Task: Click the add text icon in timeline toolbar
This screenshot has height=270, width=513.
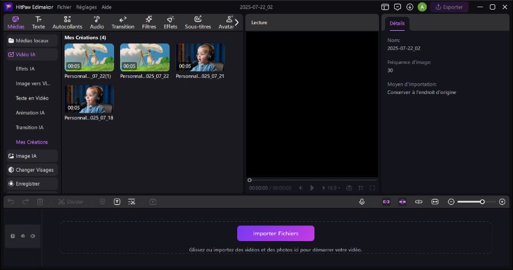Action: tap(117, 202)
